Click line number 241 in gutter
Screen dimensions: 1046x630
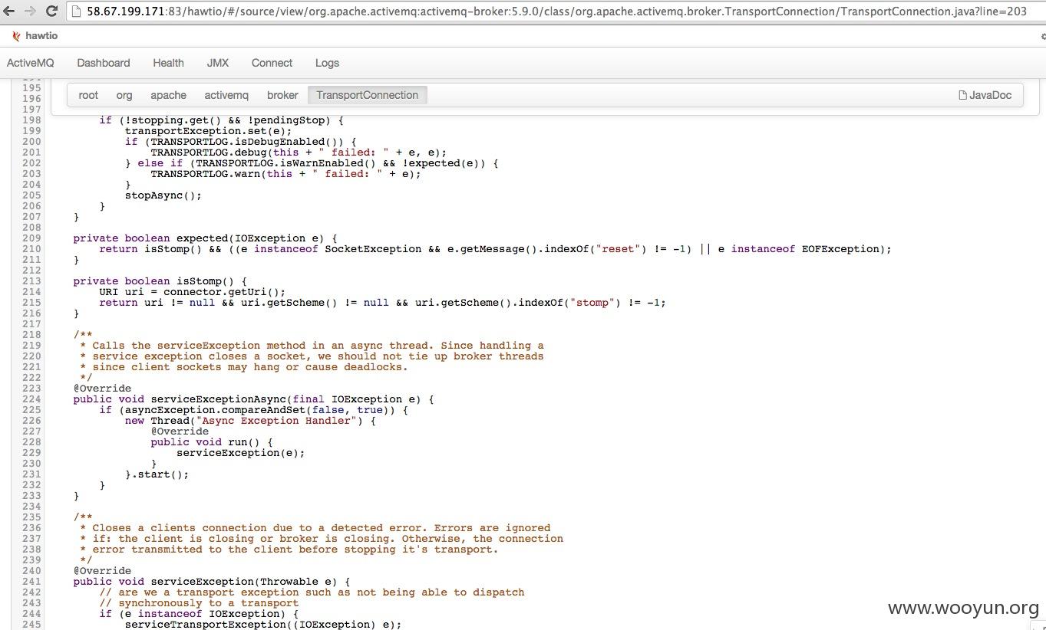31,581
